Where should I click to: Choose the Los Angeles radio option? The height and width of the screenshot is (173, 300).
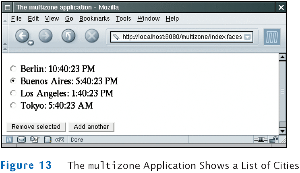click(14, 93)
